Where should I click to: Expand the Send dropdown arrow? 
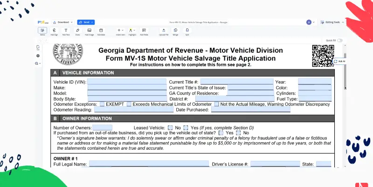92,22
